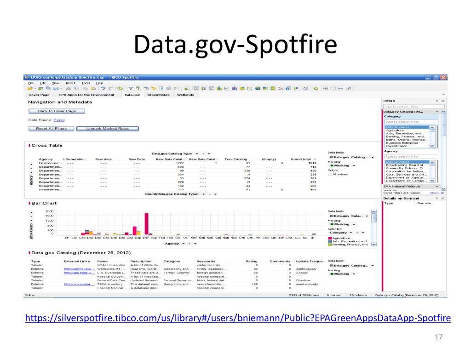Viewport: 471px width, 353px height.
Task: Open Cross Table Marking dropdown
Action: [354, 165]
